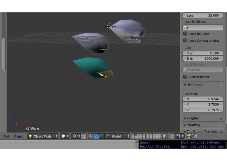
Task: Clear Local Camera with the X icon
Action: tap(220, 70)
